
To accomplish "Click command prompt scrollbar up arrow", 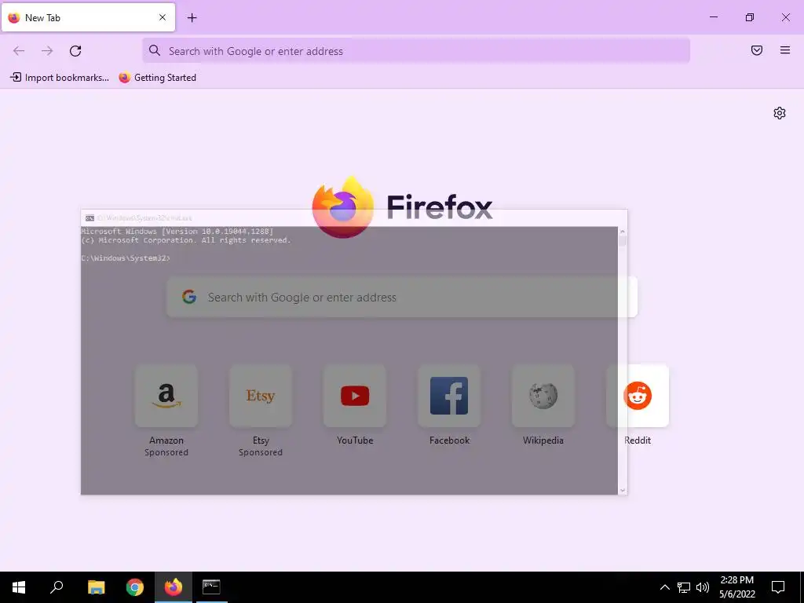I will (x=623, y=232).
